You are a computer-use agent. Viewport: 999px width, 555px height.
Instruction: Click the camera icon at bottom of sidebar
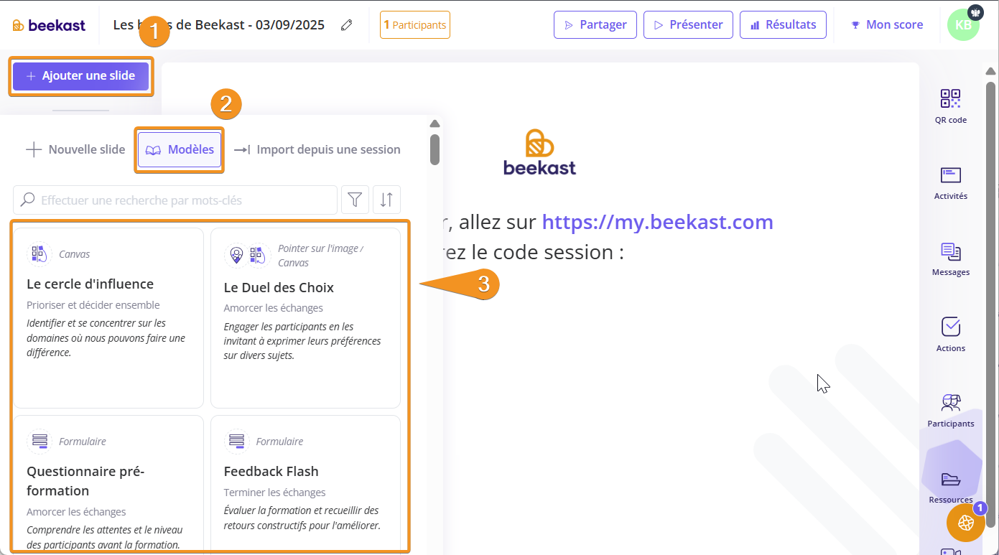tap(950, 551)
